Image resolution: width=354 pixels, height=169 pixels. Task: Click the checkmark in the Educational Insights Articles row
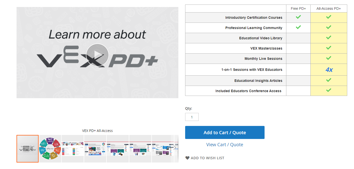pos(329,80)
